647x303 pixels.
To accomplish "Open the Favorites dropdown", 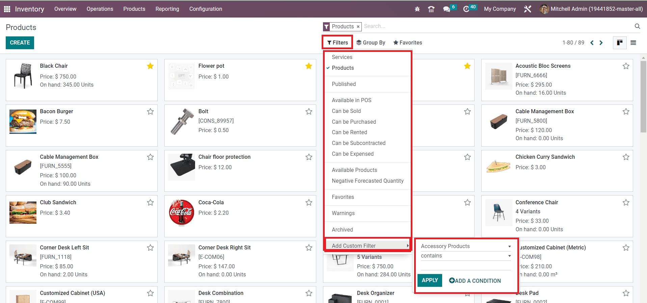I will [x=407, y=42].
